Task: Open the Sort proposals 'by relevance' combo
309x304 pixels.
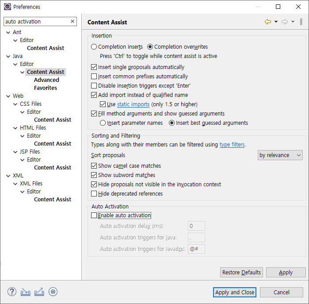Action: point(280,155)
